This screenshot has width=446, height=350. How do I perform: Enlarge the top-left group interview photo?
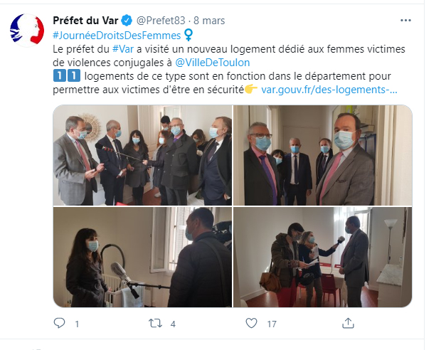[142, 155]
